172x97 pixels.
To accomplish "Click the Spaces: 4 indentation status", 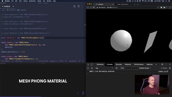I will (x=53, y=61).
